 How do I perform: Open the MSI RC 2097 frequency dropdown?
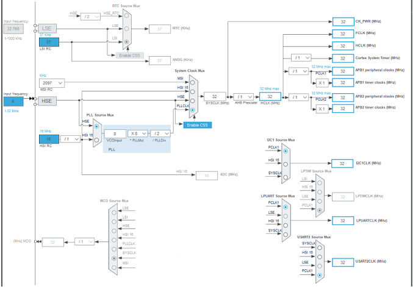tap(52, 83)
